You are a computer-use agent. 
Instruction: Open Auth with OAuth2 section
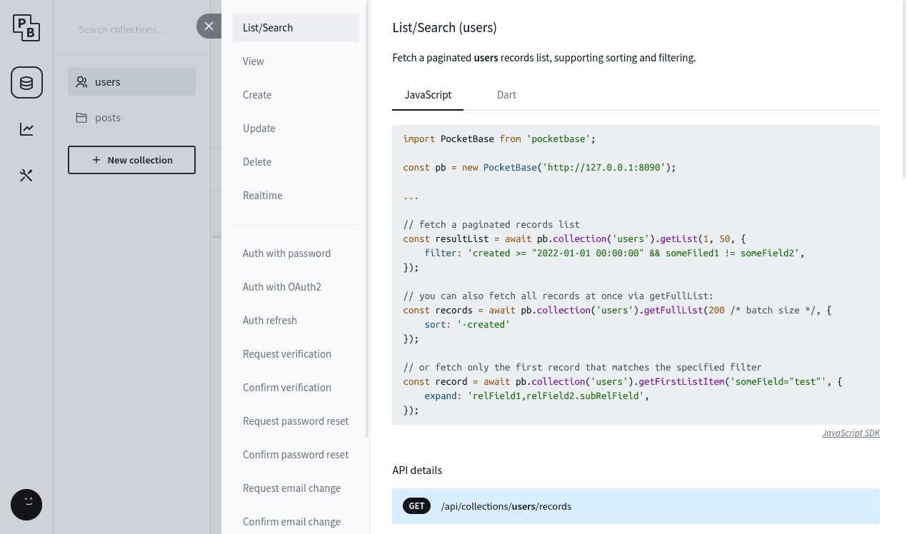[x=296, y=287]
